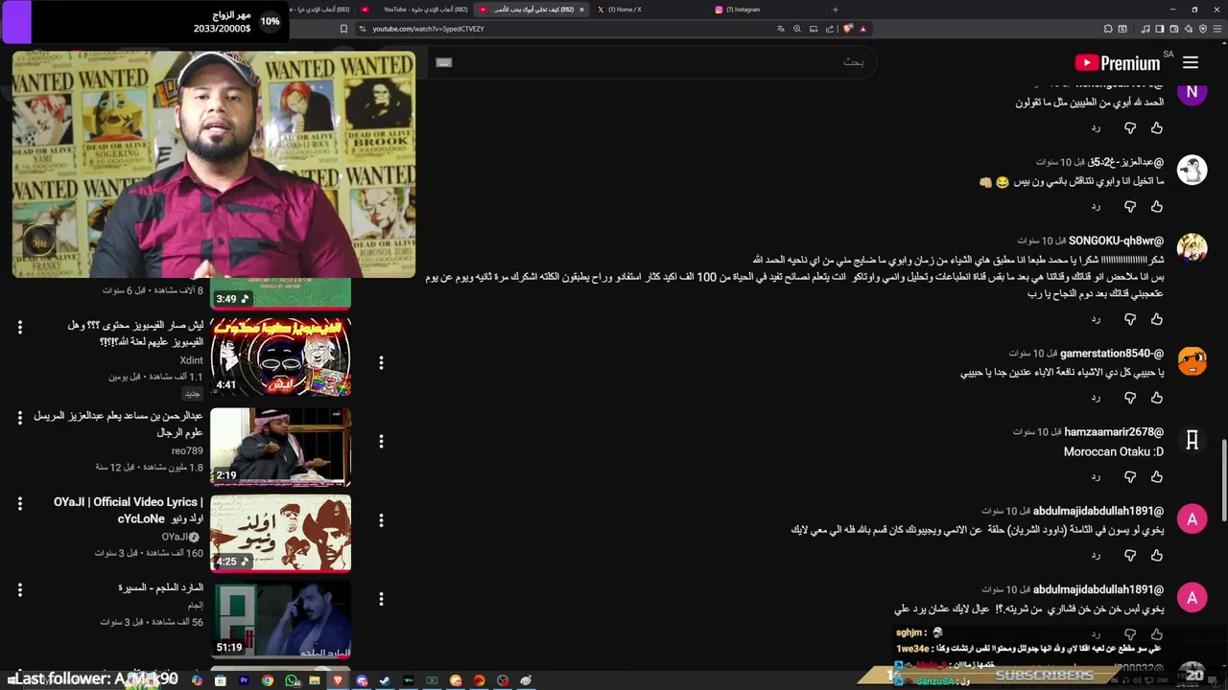Dislike the topmost comment about الطيبين
This screenshot has height=690, width=1228.
[1130, 127]
